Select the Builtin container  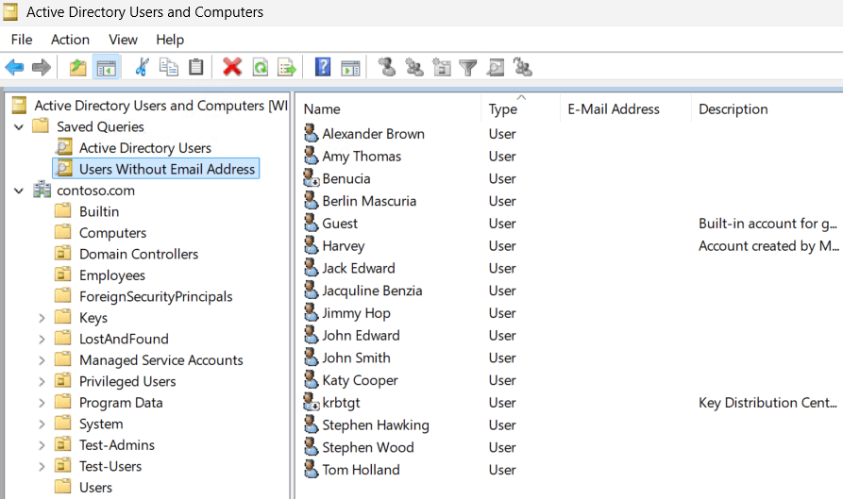click(99, 211)
